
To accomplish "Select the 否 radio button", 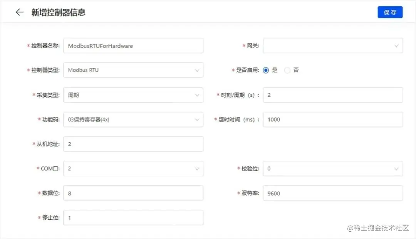I will 288,70.
